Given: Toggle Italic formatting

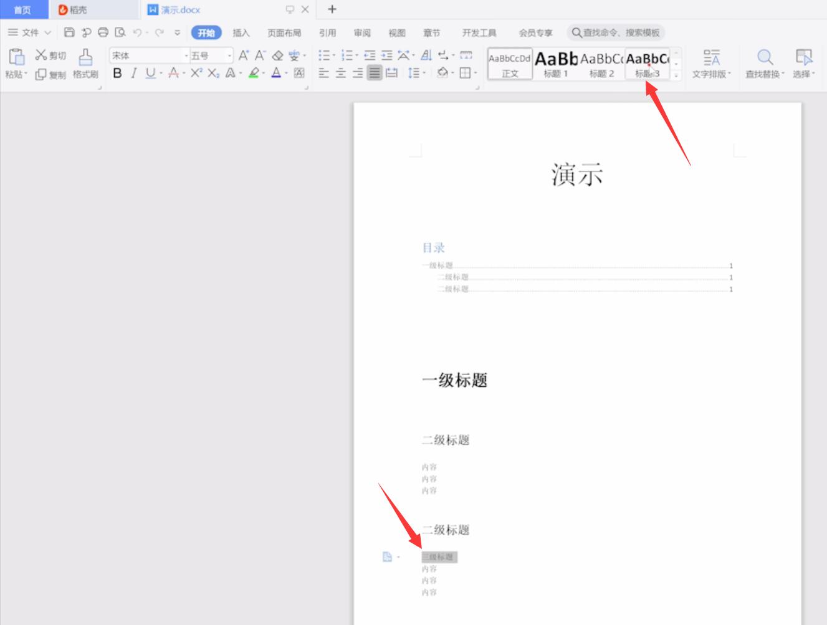Looking at the screenshot, I should pyautogui.click(x=133, y=73).
